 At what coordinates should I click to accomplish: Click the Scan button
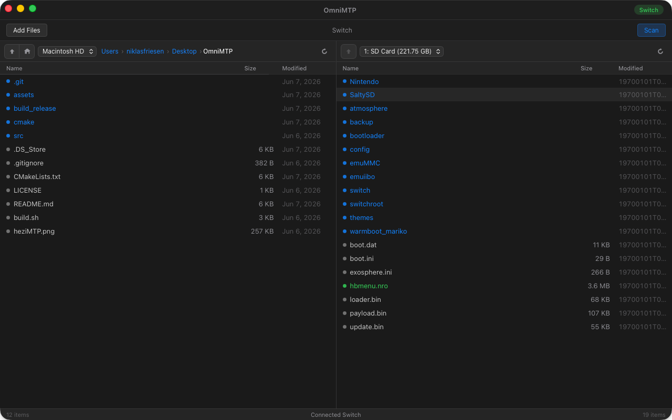[651, 30]
